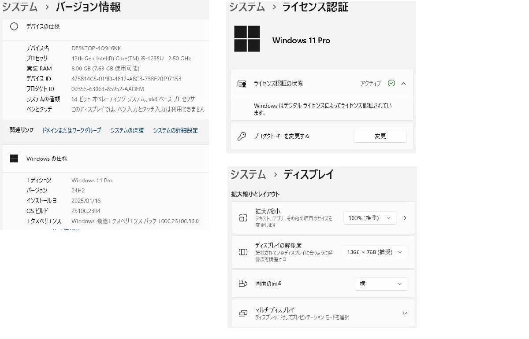Viewport: 529px width, 339px height.
Task: Click the デバイスの仕様 heading
Action: [43, 26]
